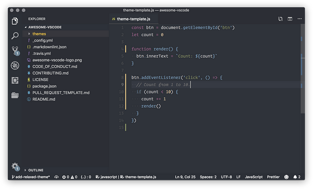Viewport: 313px width, 189px height.
Task: Split the editor to the right
Action: coord(290,19)
